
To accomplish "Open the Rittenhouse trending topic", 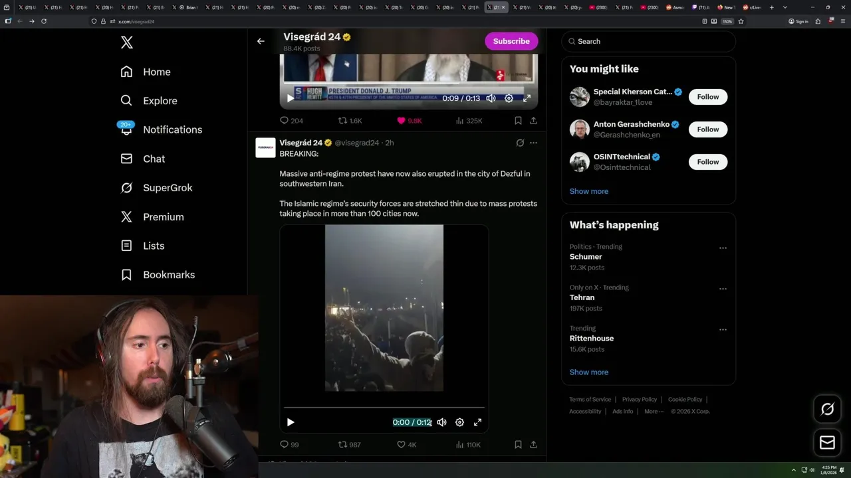I will click(592, 339).
